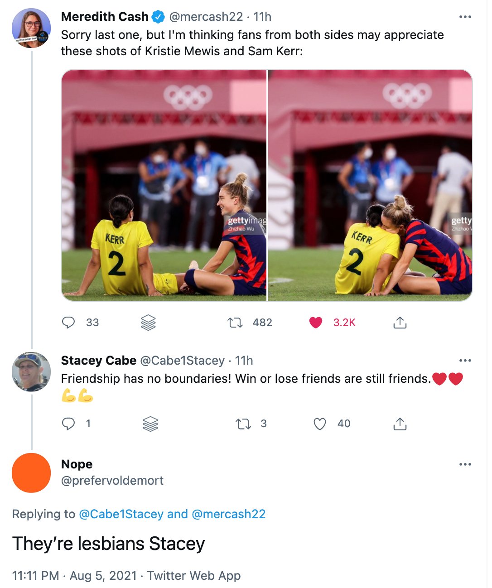
Task: Click the layers icon under Stacey's tweet
Action: tap(150, 424)
